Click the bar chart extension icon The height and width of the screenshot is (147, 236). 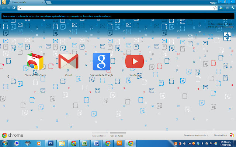pos(227,8)
